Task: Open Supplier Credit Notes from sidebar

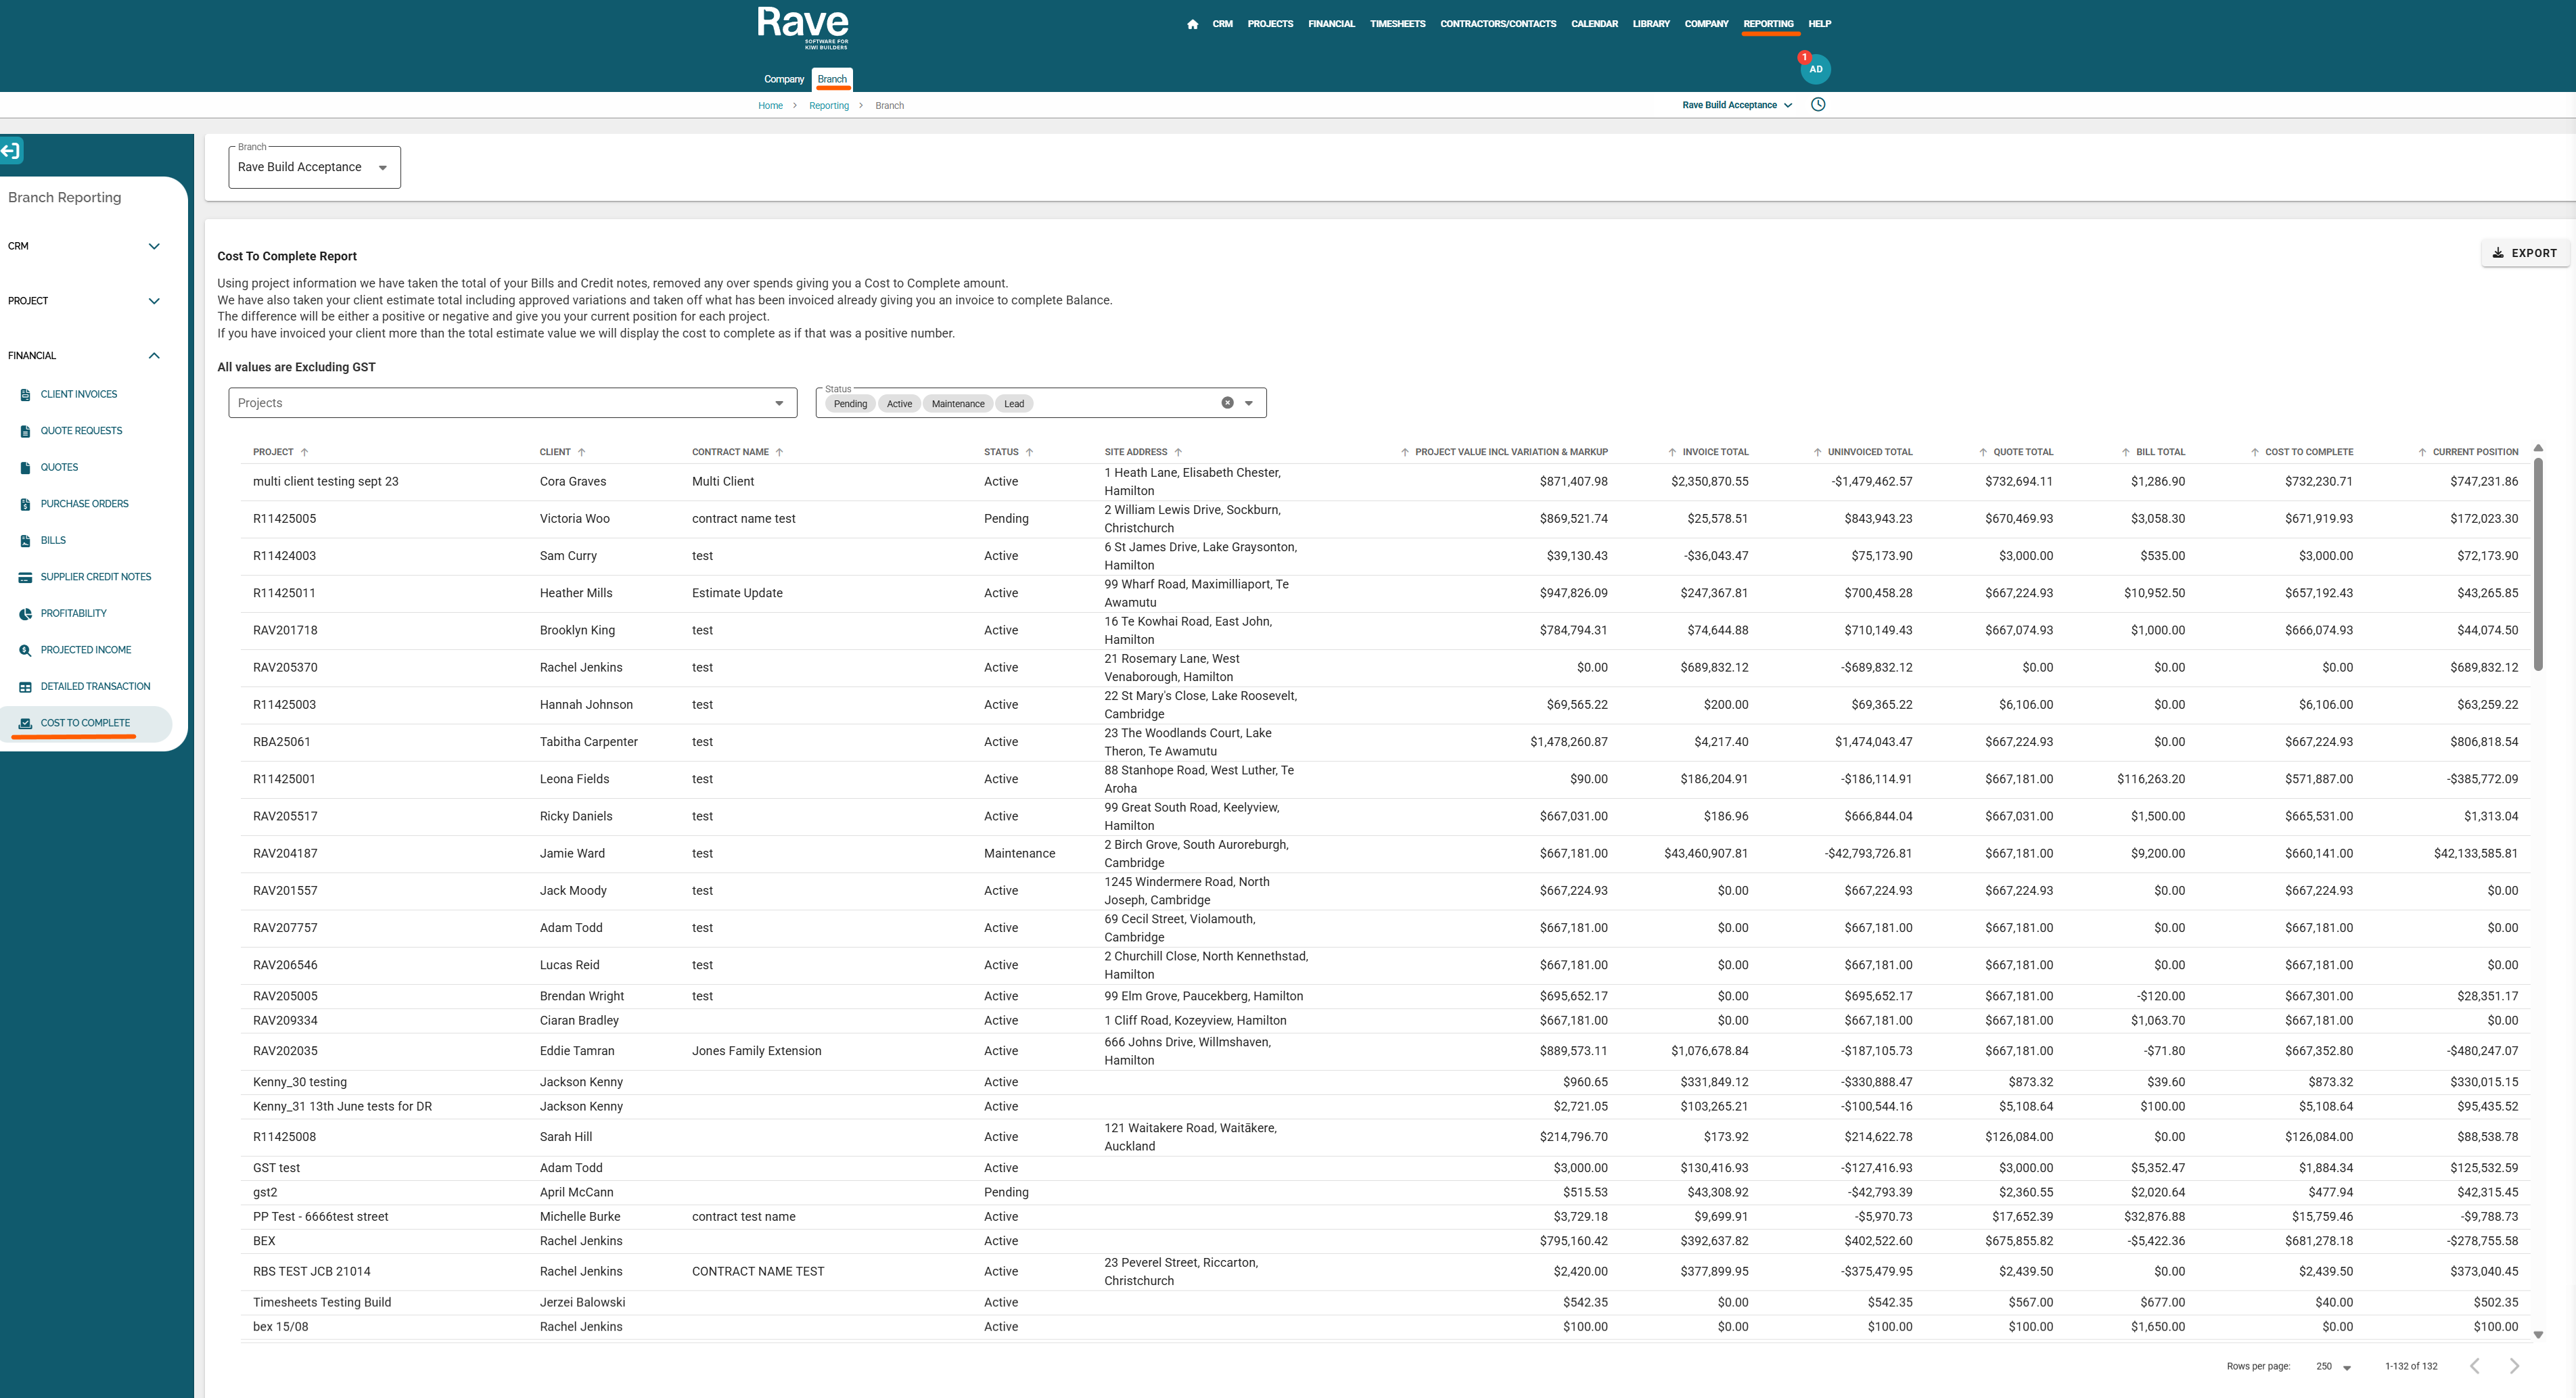Action: [95, 577]
